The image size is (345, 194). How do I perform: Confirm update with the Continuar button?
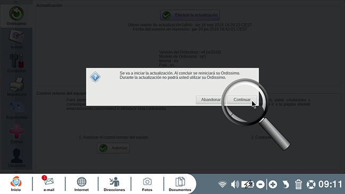click(242, 99)
